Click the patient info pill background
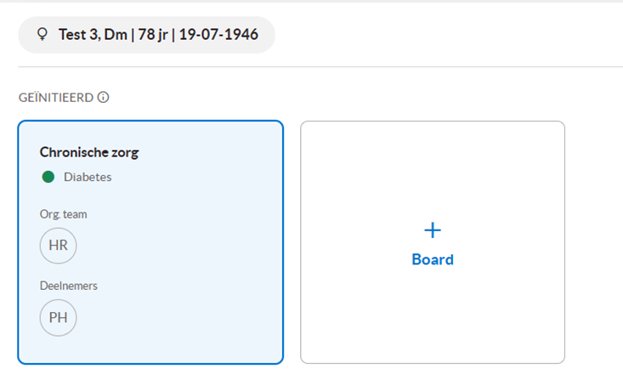This screenshot has height=380, width=623. coord(146,35)
